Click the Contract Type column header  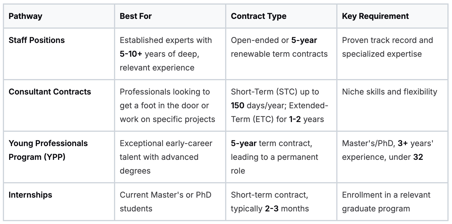tap(281, 16)
